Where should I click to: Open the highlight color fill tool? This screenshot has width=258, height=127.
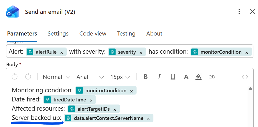(198, 77)
